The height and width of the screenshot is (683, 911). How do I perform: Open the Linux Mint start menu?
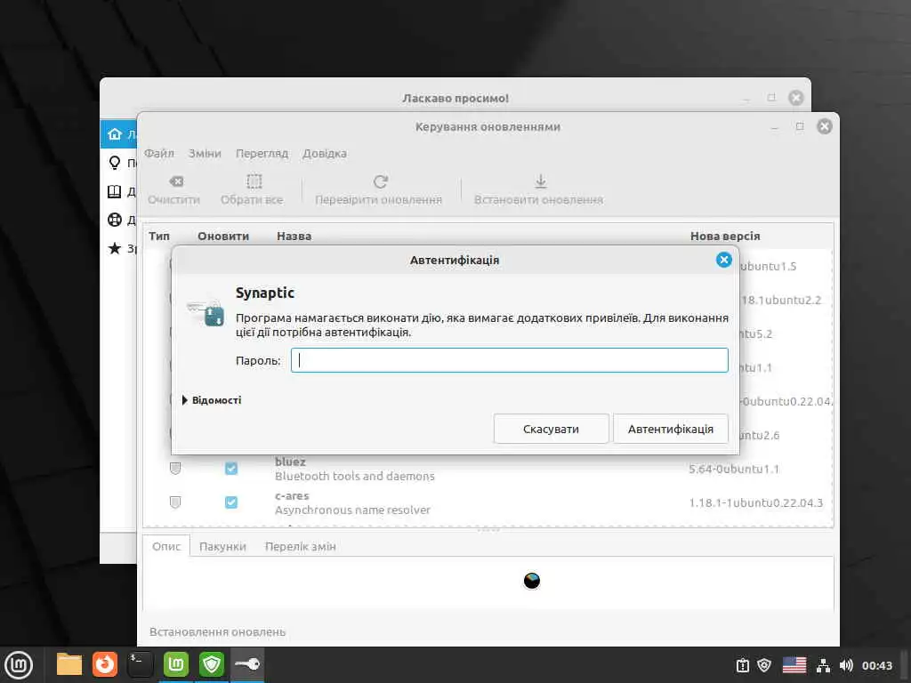pos(19,664)
